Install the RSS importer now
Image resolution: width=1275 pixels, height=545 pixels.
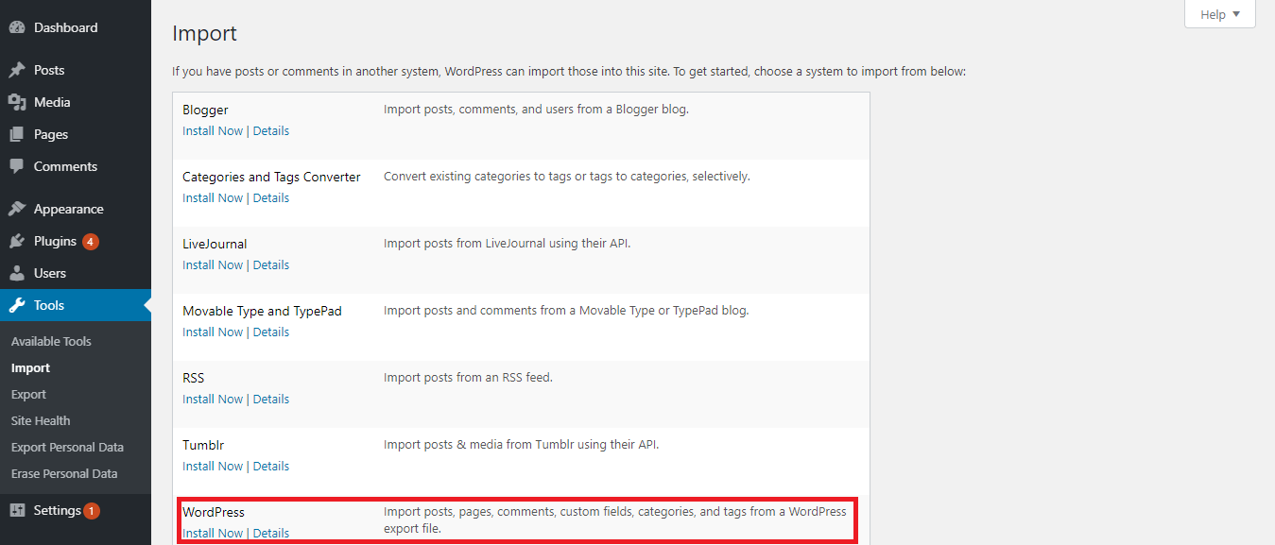213,399
